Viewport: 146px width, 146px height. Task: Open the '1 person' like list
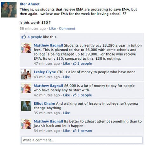(85, 131)
